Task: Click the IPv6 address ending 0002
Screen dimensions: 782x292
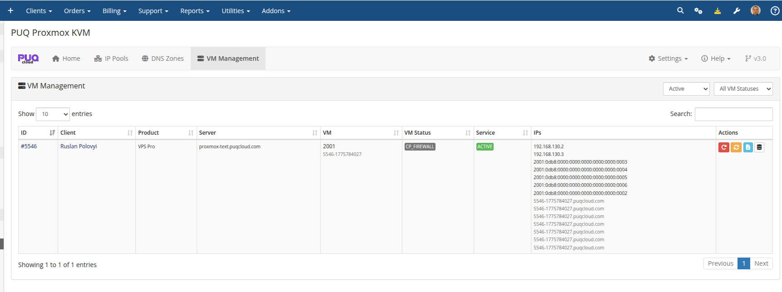Action: click(x=580, y=194)
